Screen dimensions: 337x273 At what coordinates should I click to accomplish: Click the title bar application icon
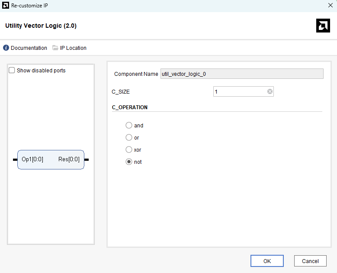click(x=5, y=6)
